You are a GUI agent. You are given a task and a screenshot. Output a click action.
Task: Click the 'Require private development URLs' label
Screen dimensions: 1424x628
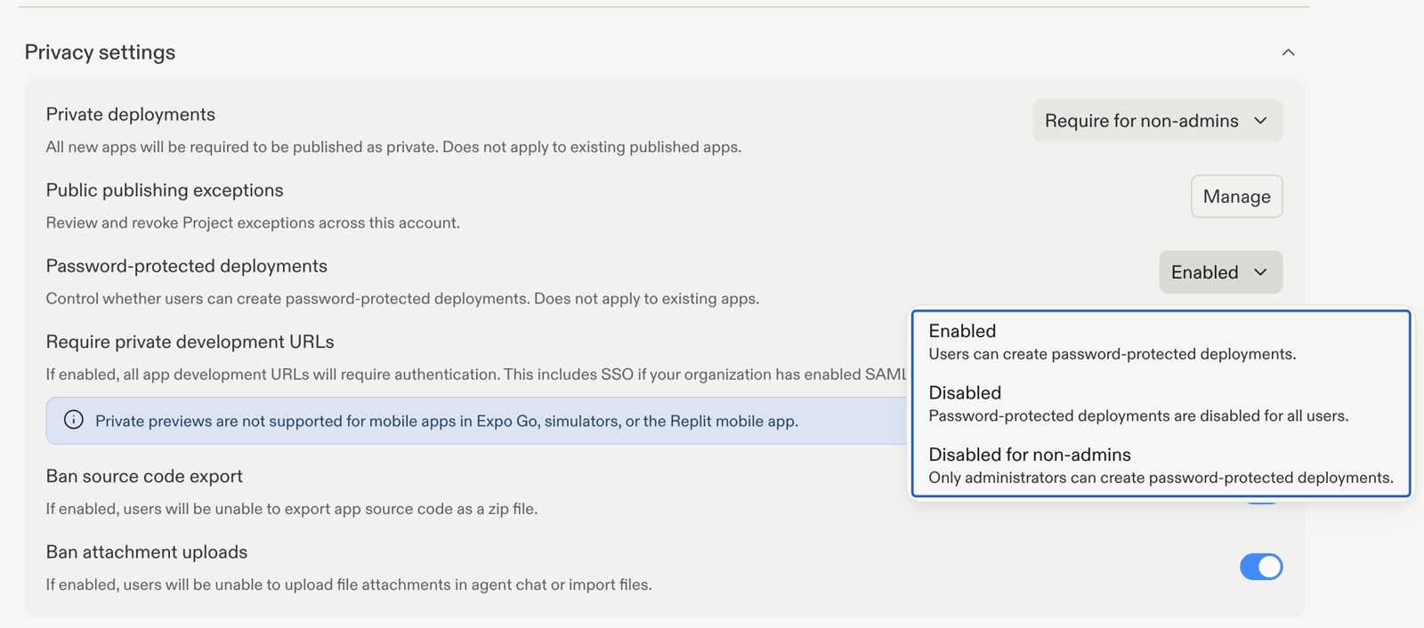(x=190, y=342)
